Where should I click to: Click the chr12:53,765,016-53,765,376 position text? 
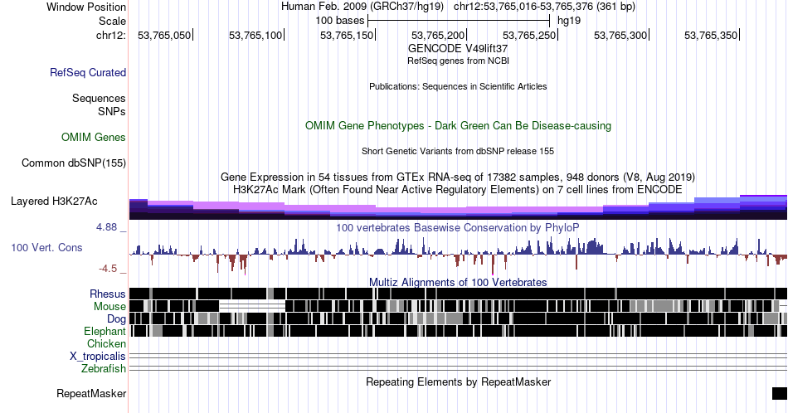pos(544,7)
